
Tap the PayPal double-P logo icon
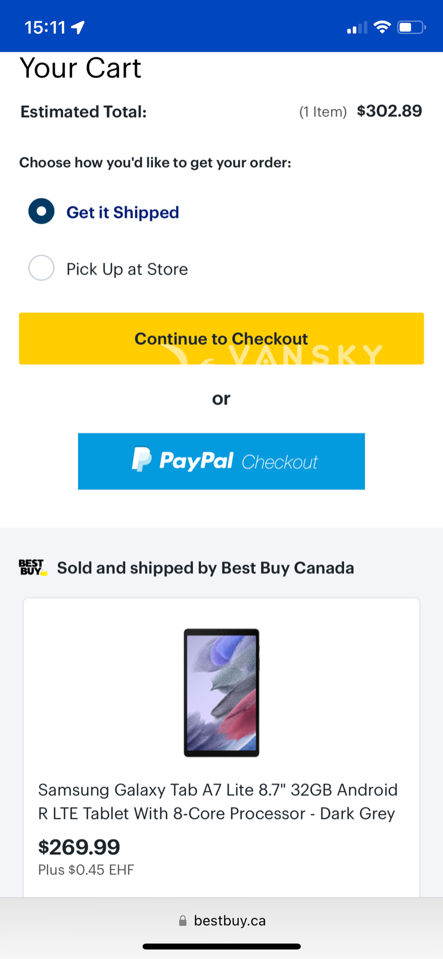[x=142, y=460]
